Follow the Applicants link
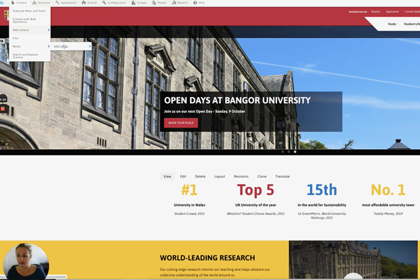This screenshot has width=420, height=280. [x=392, y=12]
